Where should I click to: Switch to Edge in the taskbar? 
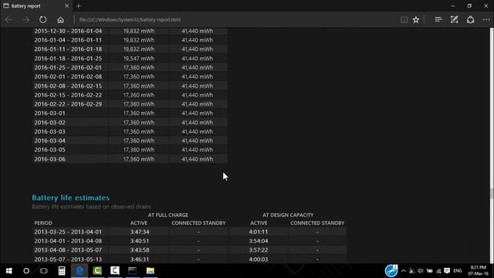pos(80,271)
